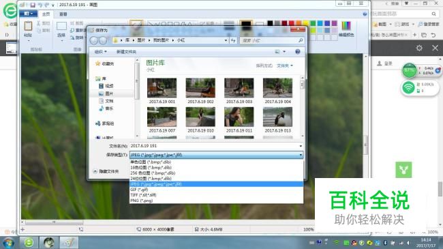This screenshot has width=443, height=249.
Task: Expand the 文件名 dropdown arrow
Action: click(x=301, y=146)
